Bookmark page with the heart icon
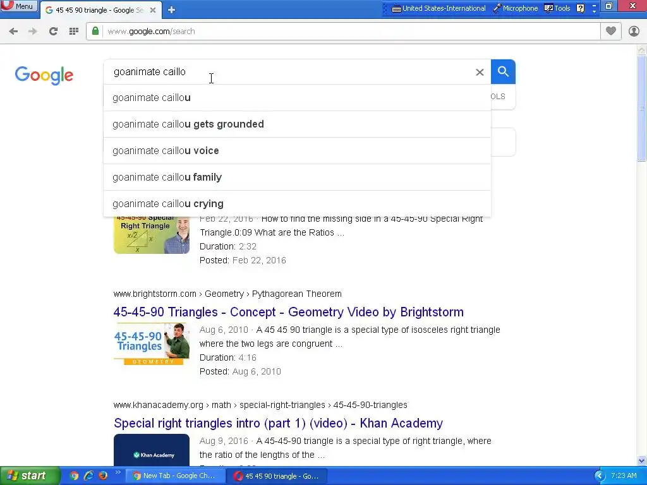This screenshot has height=485, width=647. (x=611, y=31)
